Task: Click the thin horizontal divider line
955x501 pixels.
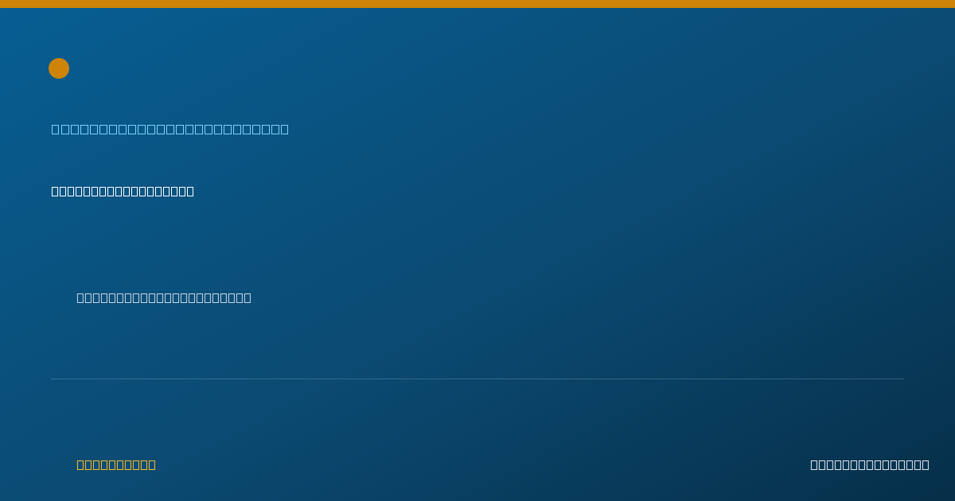Action: (477, 379)
